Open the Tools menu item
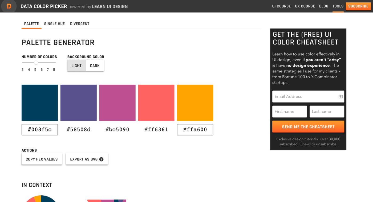The height and width of the screenshot is (202, 373). click(x=338, y=6)
